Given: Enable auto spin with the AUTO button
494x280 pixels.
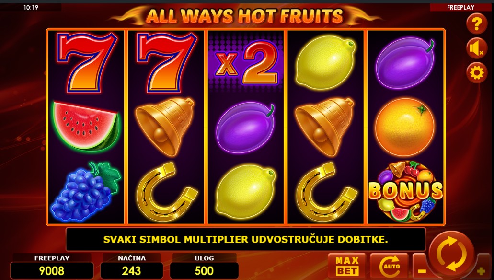Looking at the screenshot, I should 390,267.
